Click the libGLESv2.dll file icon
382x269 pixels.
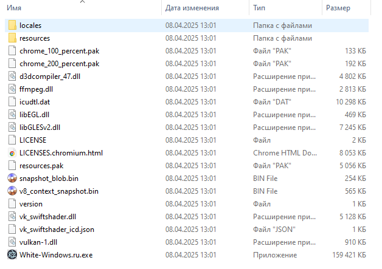12,128
